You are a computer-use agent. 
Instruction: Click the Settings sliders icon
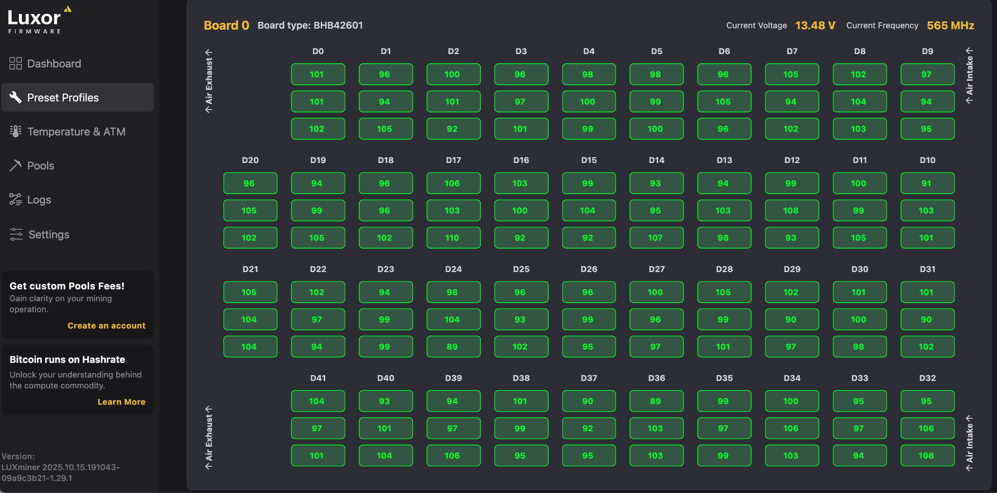16,235
